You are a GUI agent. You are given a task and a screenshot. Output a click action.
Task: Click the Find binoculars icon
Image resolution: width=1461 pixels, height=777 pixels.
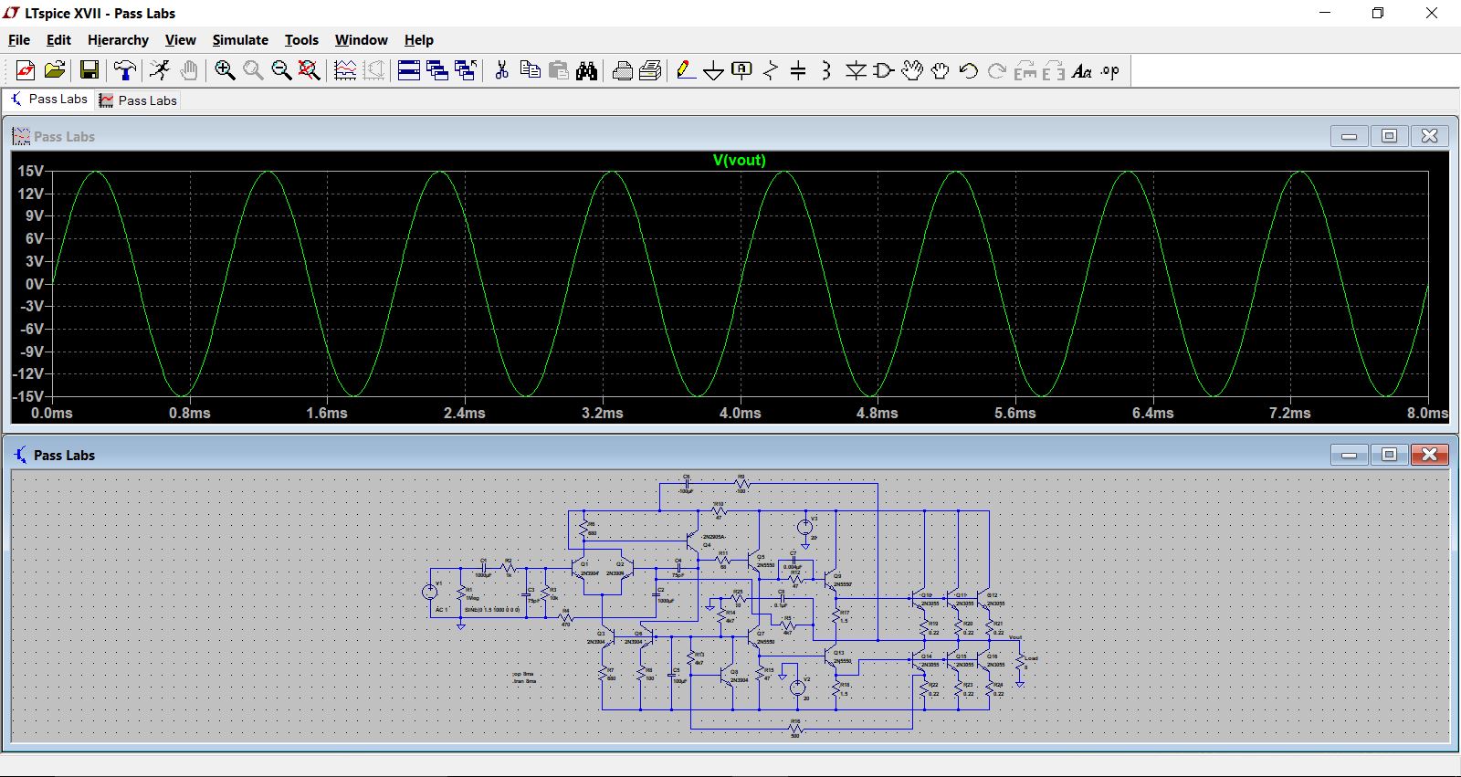tap(586, 70)
